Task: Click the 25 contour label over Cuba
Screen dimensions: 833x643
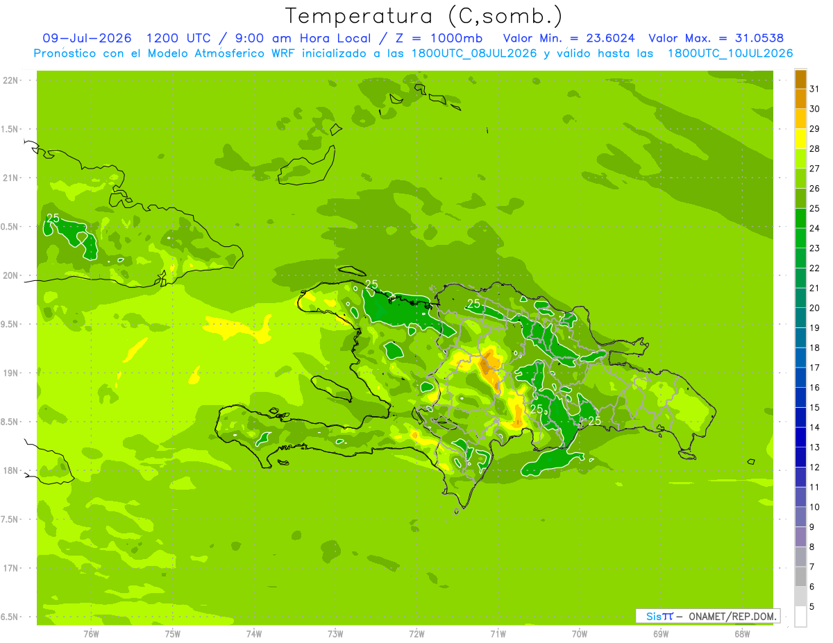Action: coord(53,218)
